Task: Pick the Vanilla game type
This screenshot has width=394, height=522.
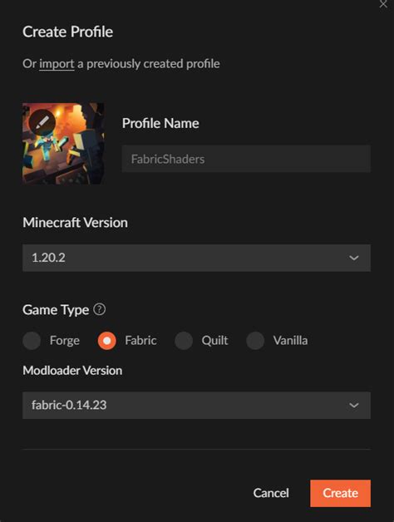Action: pyautogui.click(x=255, y=341)
